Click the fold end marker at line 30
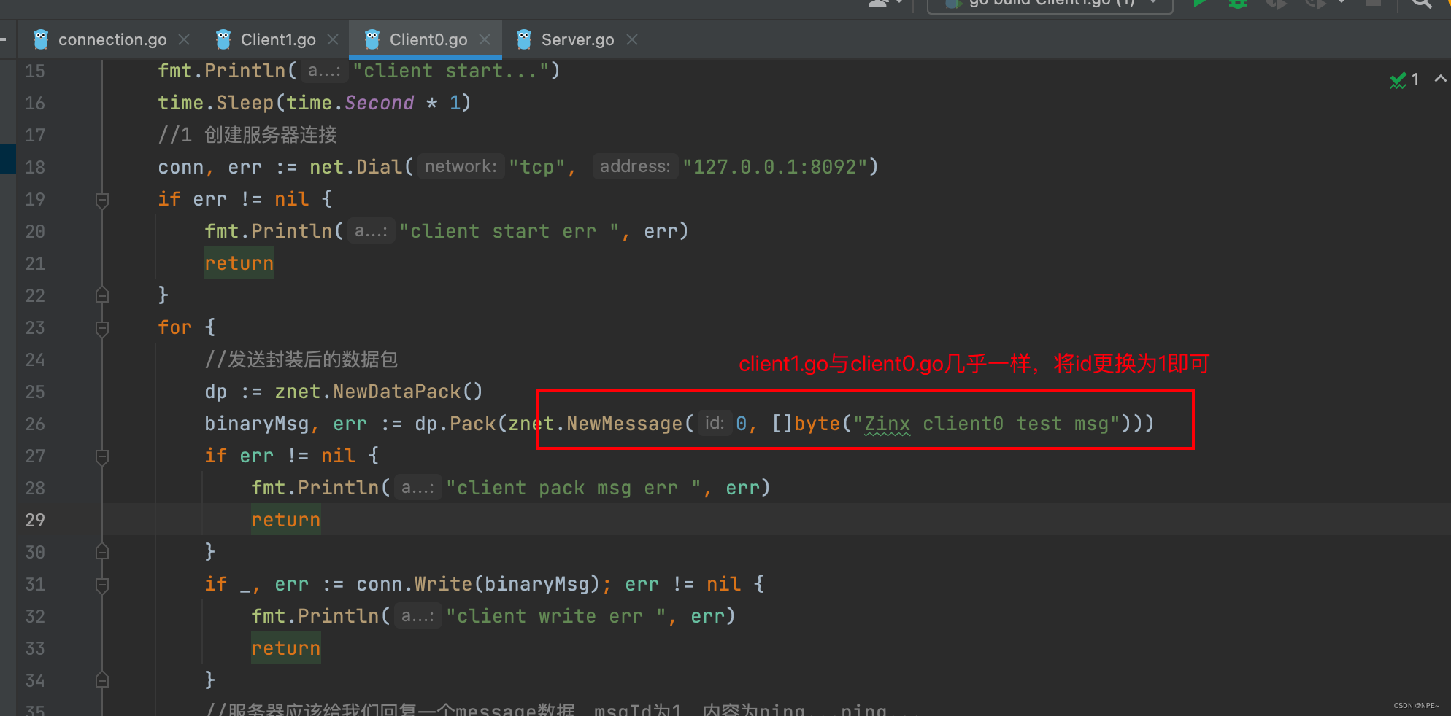The height and width of the screenshot is (716, 1451). (x=102, y=552)
